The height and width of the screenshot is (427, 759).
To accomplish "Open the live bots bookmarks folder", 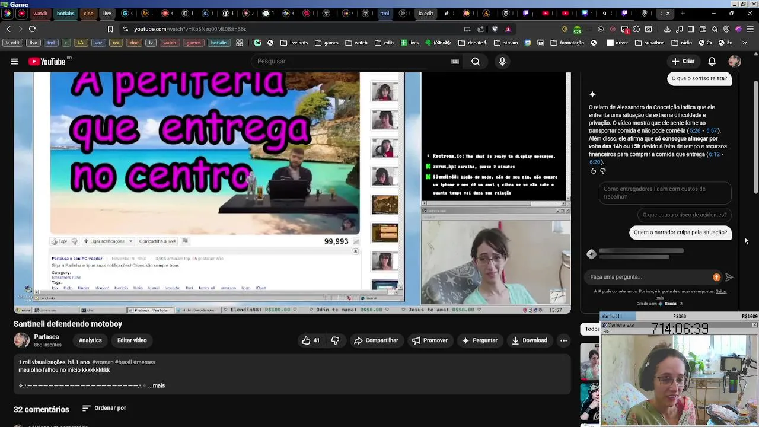I will pyautogui.click(x=295, y=43).
